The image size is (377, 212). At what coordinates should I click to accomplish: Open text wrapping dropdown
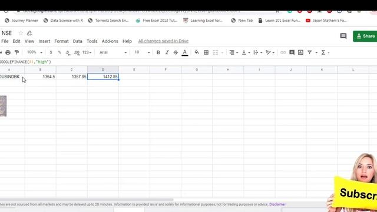(x=257, y=52)
